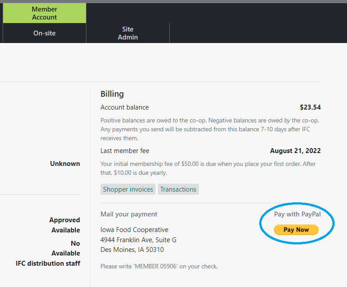
Task: Switch to the On-site tab
Action: click(44, 33)
